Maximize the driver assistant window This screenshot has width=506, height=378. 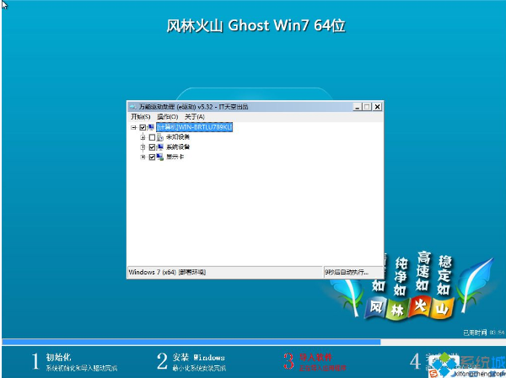(x=367, y=107)
